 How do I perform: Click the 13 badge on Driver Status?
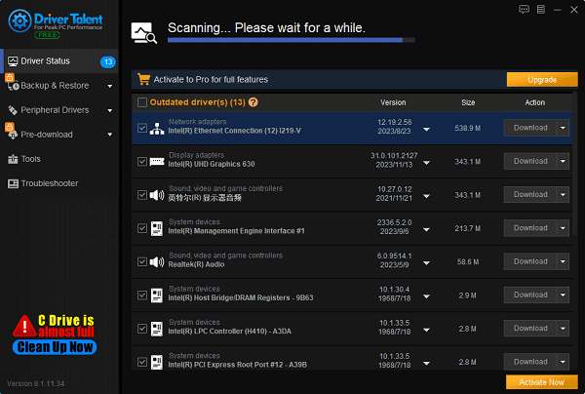[108, 61]
